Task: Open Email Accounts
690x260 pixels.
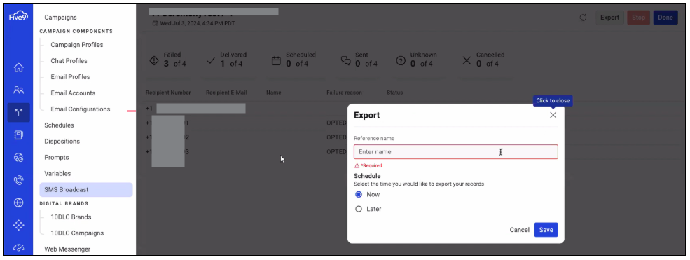Action: (x=73, y=93)
